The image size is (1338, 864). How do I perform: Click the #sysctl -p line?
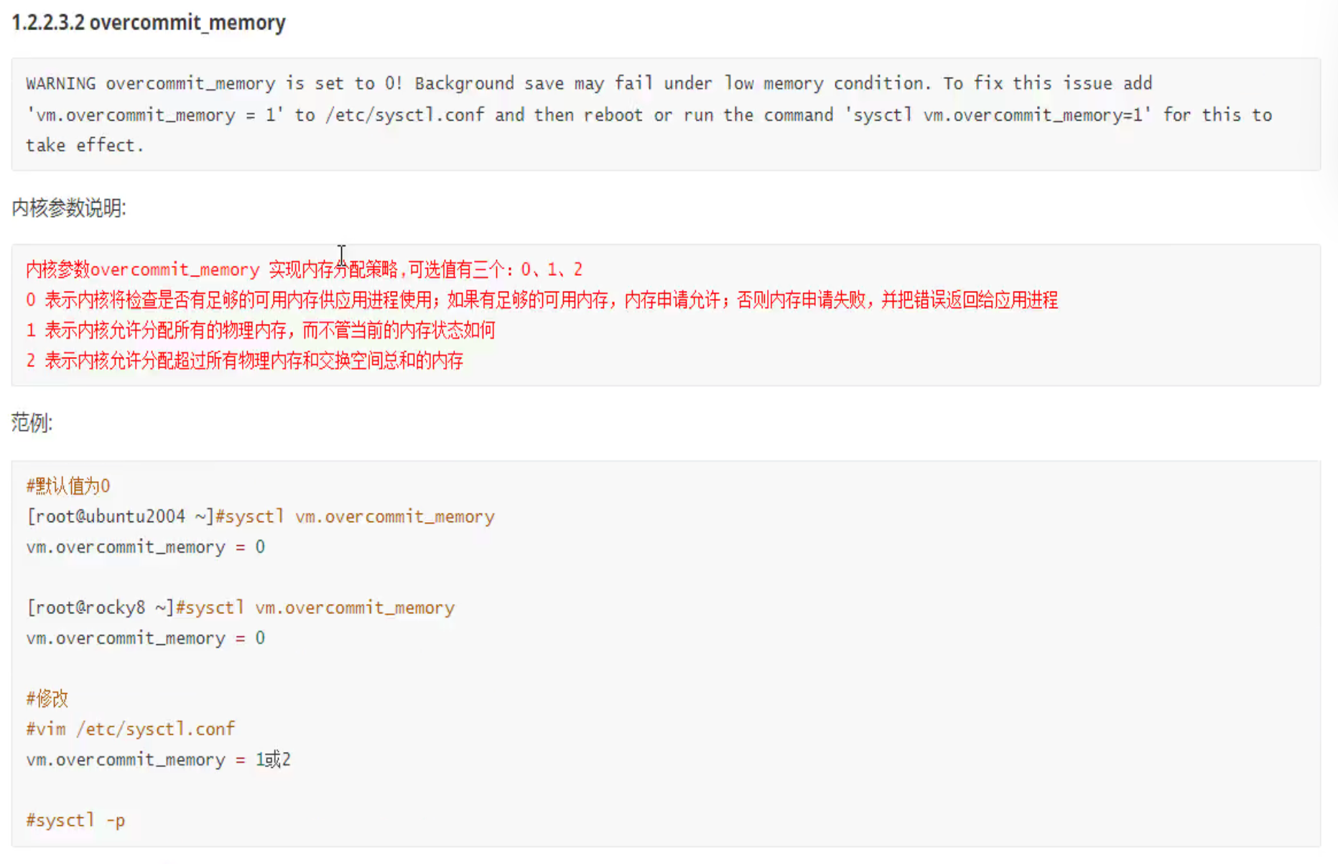(x=75, y=820)
